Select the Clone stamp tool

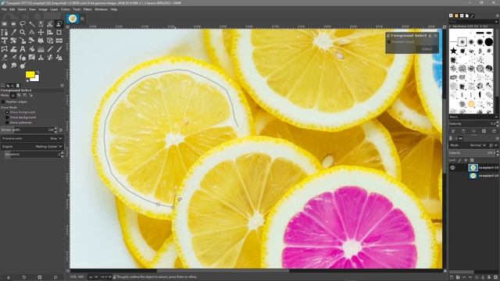point(41,57)
